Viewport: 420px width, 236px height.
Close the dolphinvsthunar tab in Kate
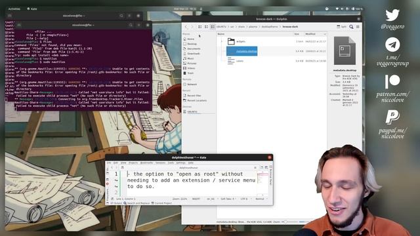[255, 168]
